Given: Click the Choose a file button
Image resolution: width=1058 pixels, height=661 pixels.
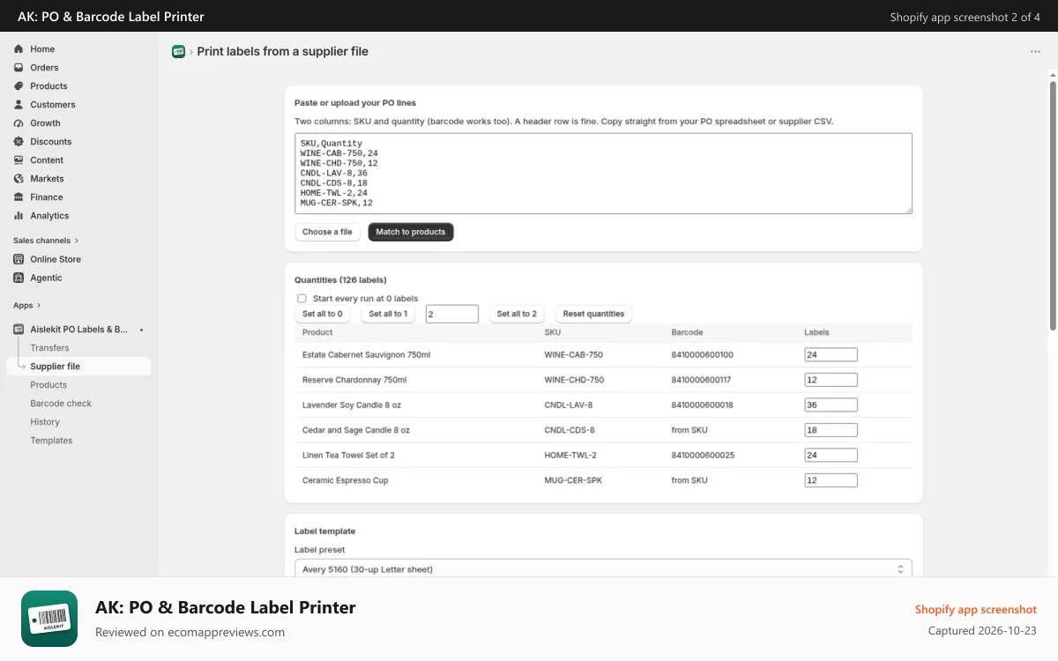Looking at the screenshot, I should coord(327,232).
